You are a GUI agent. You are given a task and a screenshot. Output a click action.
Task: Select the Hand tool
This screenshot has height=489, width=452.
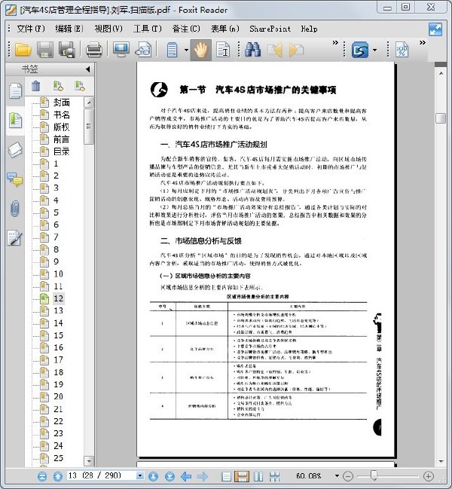(200, 50)
